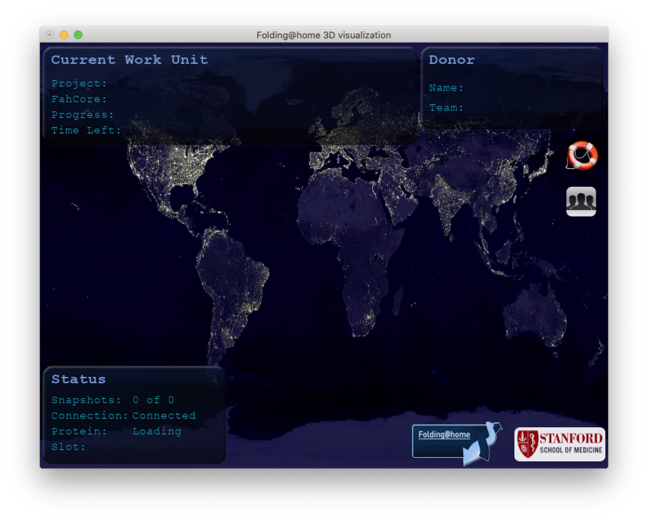
Task: Click the Time Left: label
Action: pos(86,130)
